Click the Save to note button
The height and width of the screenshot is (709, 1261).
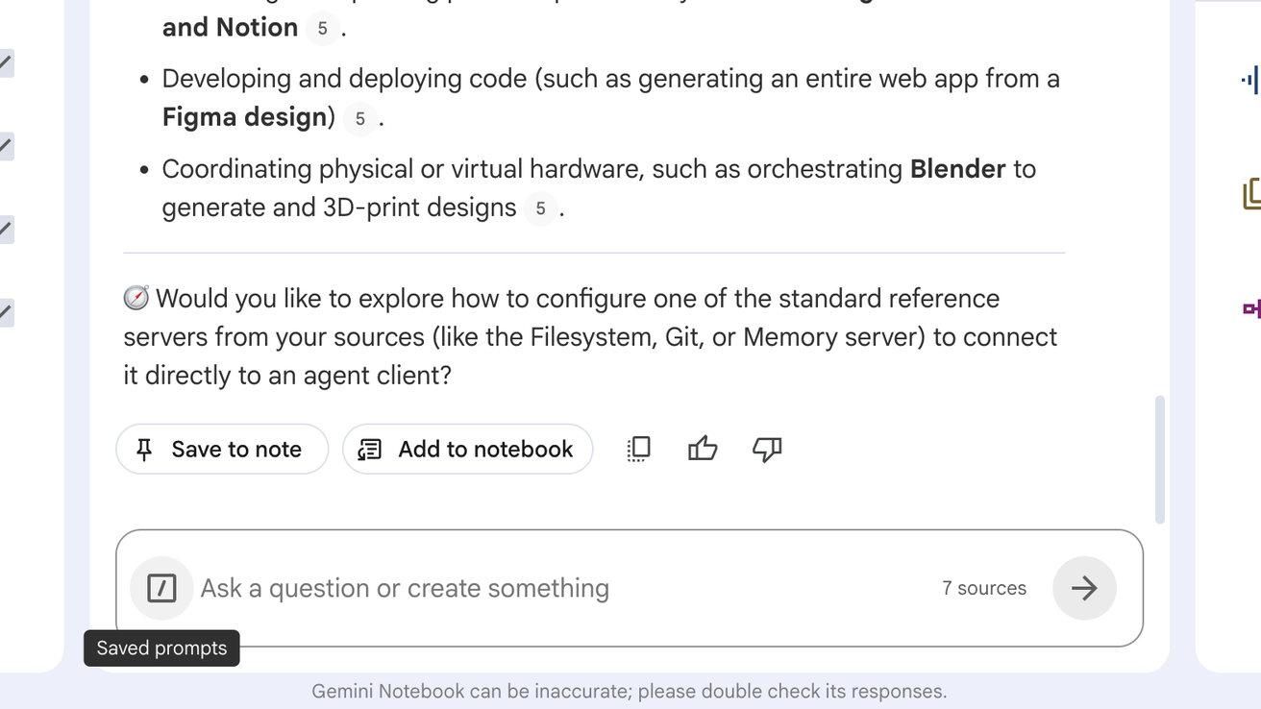222,449
